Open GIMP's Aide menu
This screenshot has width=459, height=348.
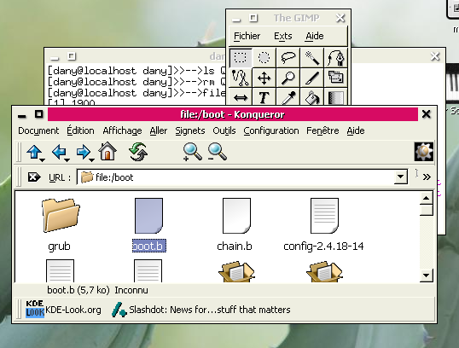click(x=315, y=36)
